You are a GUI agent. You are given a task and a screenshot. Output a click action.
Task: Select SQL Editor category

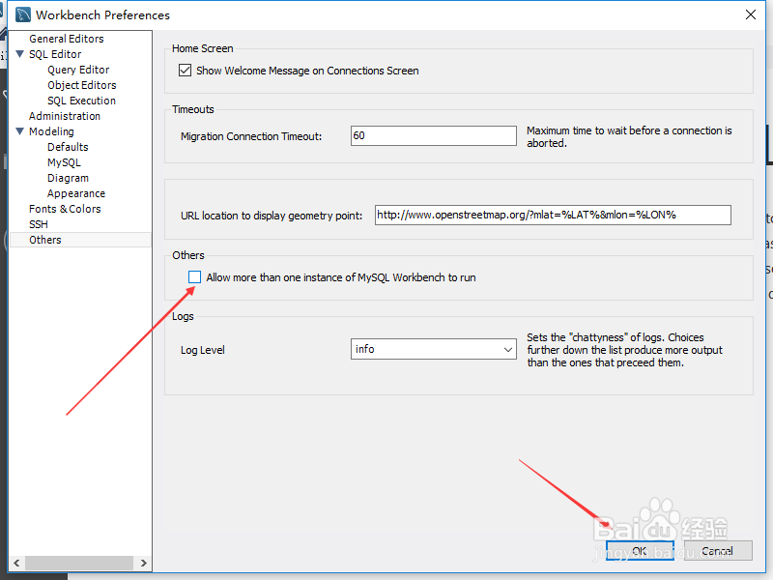pyautogui.click(x=55, y=54)
